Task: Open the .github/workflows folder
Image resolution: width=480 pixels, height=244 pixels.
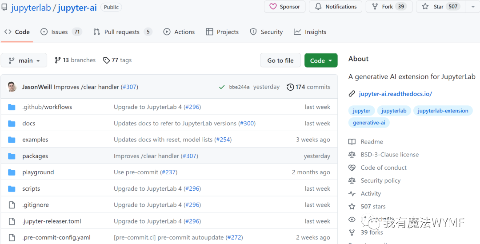Action: pos(47,107)
